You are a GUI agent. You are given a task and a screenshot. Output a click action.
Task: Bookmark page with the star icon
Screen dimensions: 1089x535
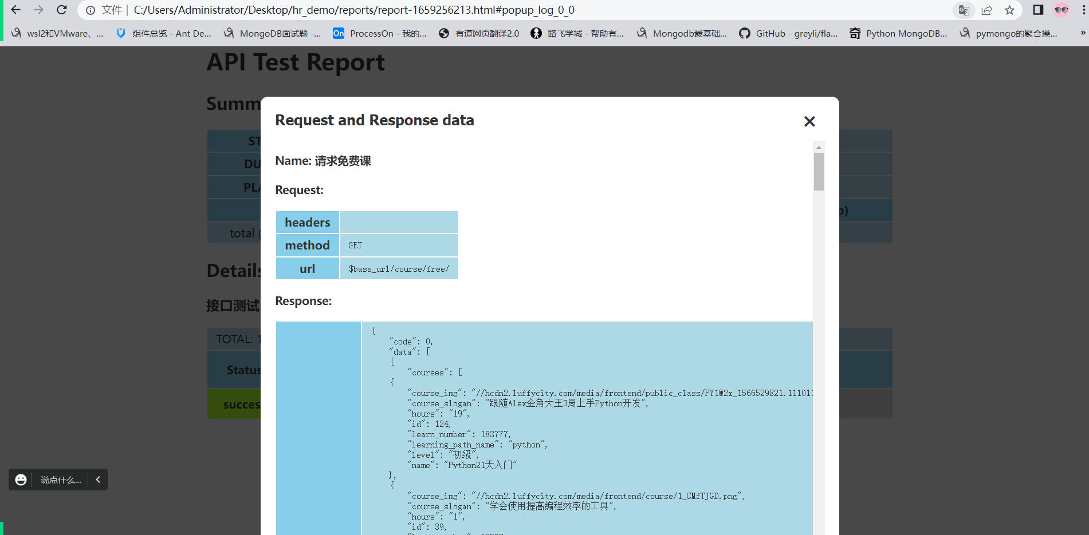click(1009, 10)
